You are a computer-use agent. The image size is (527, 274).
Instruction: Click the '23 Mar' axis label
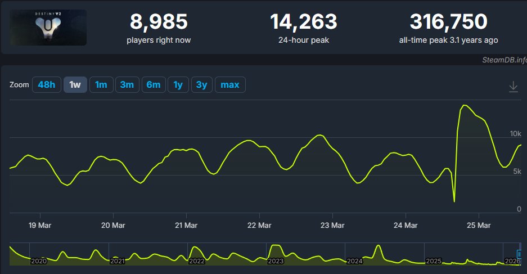332,226
